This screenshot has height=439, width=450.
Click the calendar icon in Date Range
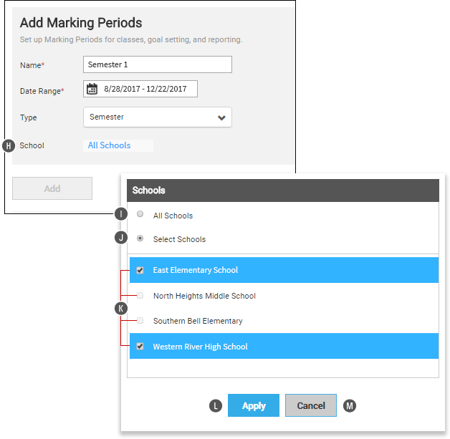pyautogui.click(x=92, y=89)
